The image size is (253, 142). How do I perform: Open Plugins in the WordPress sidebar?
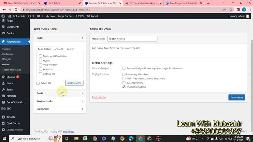point(11,77)
